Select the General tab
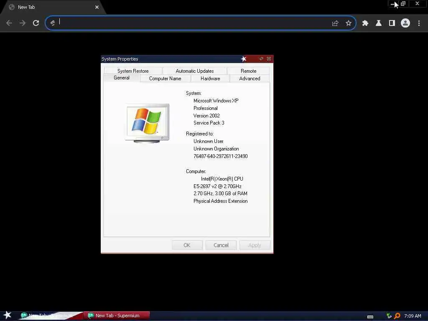The width and height of the screenshot is (428, 321). (x=122, y=78)
